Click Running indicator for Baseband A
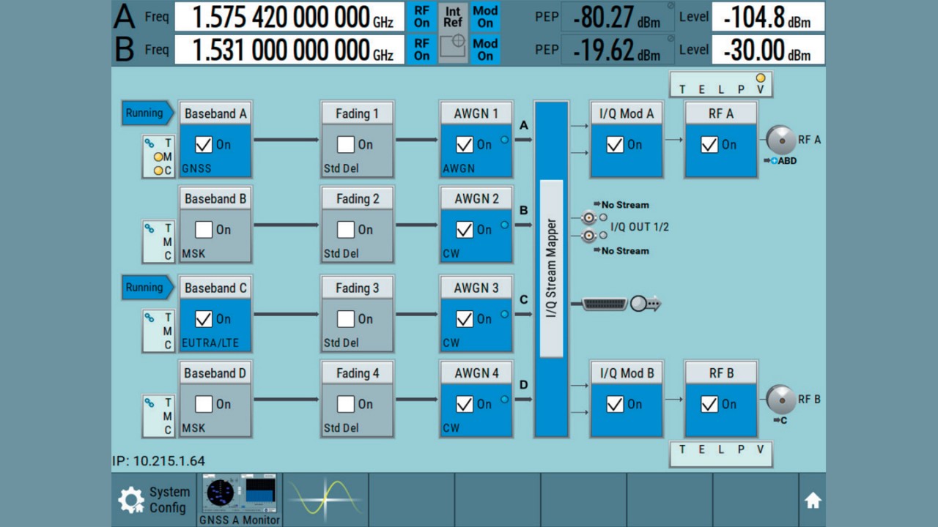 tap(148, 113)
